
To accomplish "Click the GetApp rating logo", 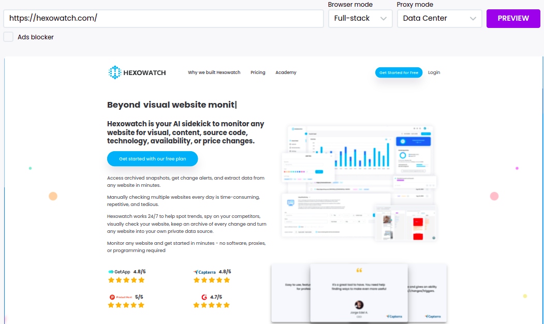I will click(x=119, y=272).
